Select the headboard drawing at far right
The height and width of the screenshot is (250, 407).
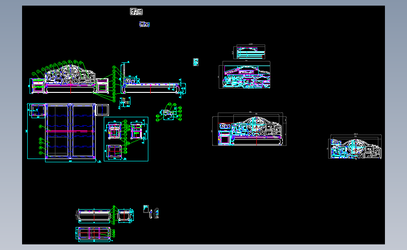coord(355,146)
